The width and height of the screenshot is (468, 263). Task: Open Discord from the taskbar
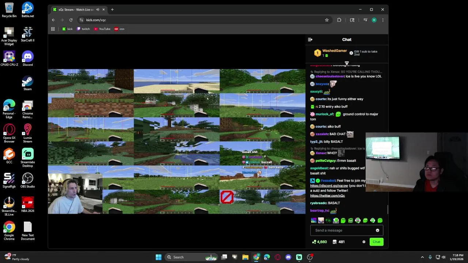click(288, 257)
